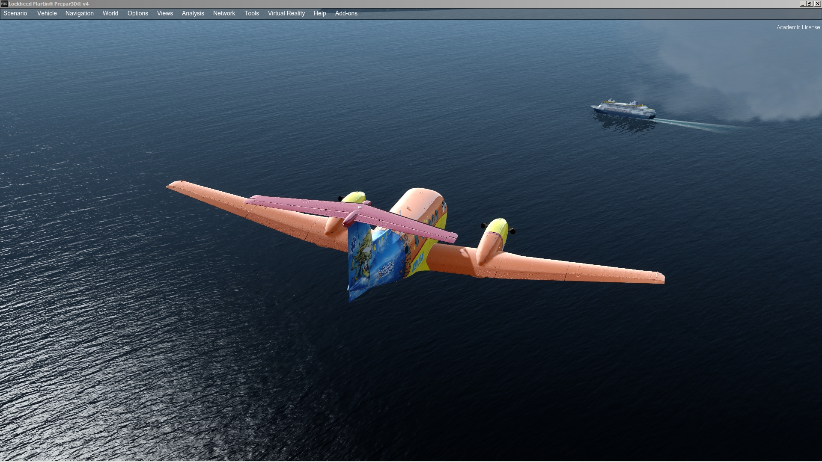Open the Scenario menu
The height and width of the screenshot is (462, 822).
tap(15, 13)
